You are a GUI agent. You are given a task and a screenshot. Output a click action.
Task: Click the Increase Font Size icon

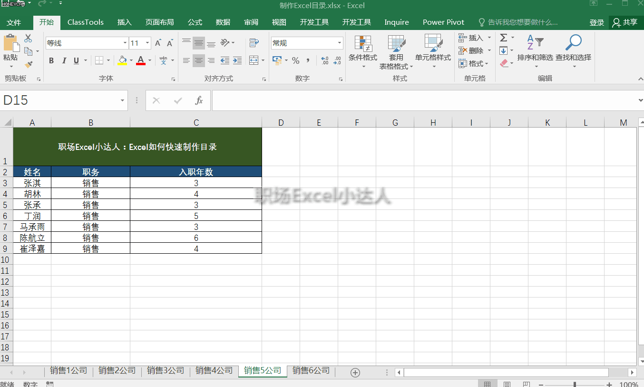point(158,43)
